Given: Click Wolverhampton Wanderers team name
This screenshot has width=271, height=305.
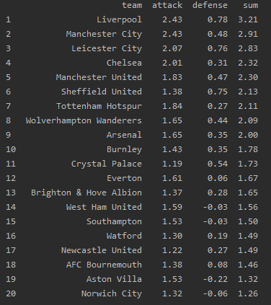Looking at the screenshot, I should 84,120.
